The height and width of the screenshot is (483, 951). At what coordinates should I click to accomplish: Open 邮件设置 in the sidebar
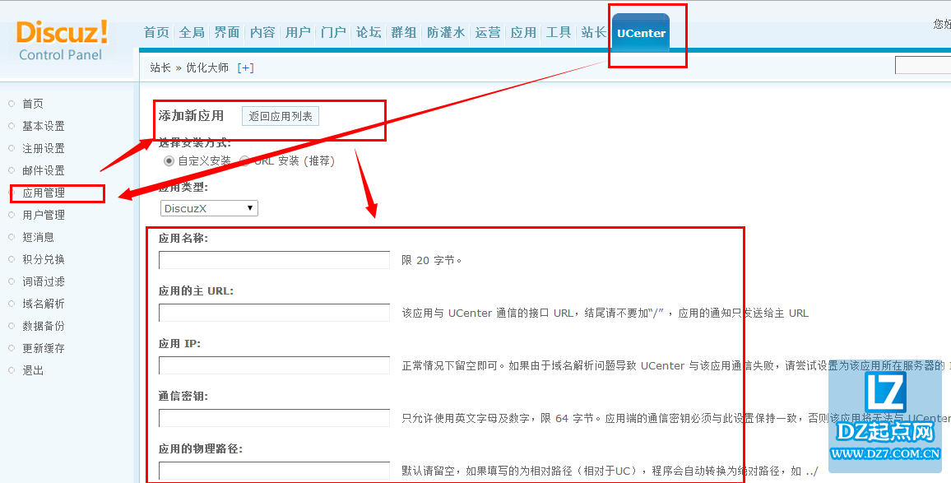[43, 170]
